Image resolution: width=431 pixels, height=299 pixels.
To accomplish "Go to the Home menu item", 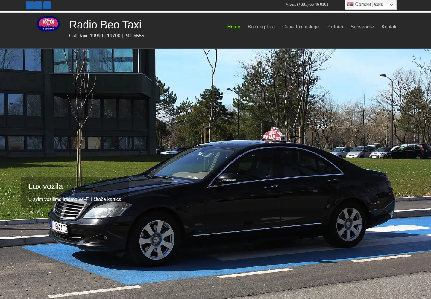I will click(x=234, y=27).
